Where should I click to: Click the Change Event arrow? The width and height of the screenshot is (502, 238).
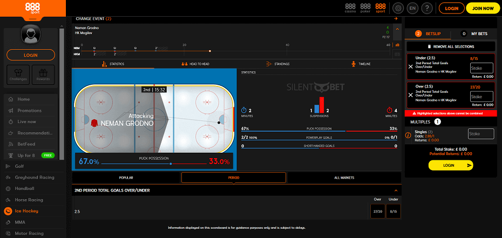(396, 18)
